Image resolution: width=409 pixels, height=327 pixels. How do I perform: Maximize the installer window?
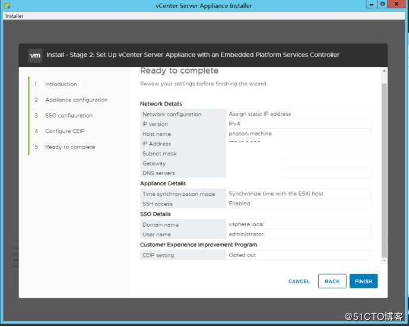(x=382, y=4)
